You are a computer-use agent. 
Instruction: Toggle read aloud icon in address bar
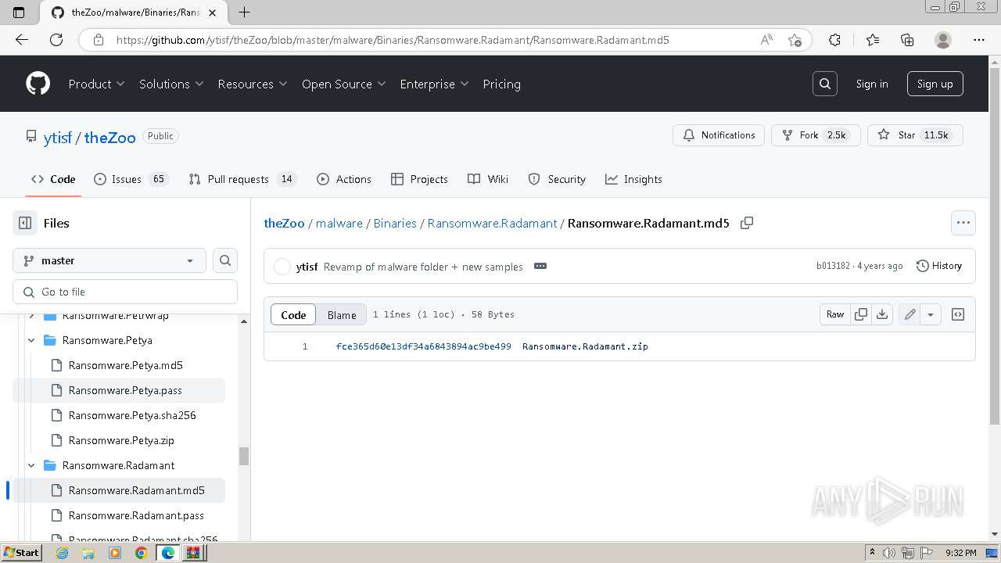(x=766, y=40)
